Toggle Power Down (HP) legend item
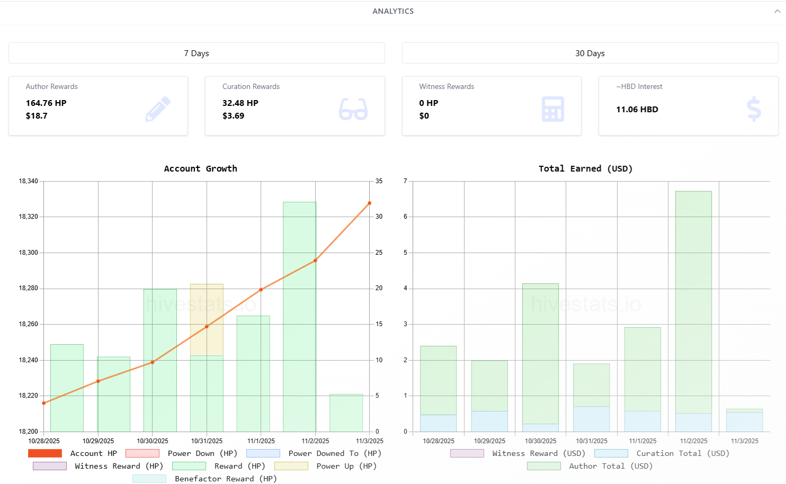This screenshot has width=786, height=484. click(x=182, y=453)
